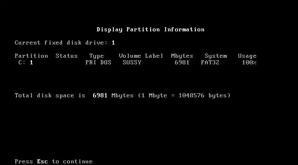Click the 6981 partition size value
Screen dimensions: 298x165
pos(182,63)
